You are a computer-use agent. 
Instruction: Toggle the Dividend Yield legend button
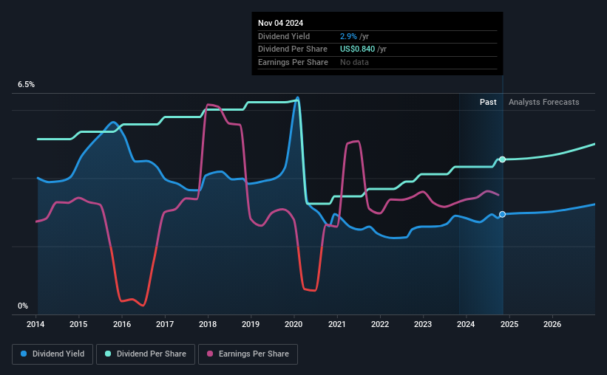pos(52,354)
